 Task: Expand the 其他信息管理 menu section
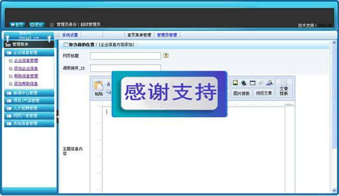pyautogui.click(x=29, y=124)
